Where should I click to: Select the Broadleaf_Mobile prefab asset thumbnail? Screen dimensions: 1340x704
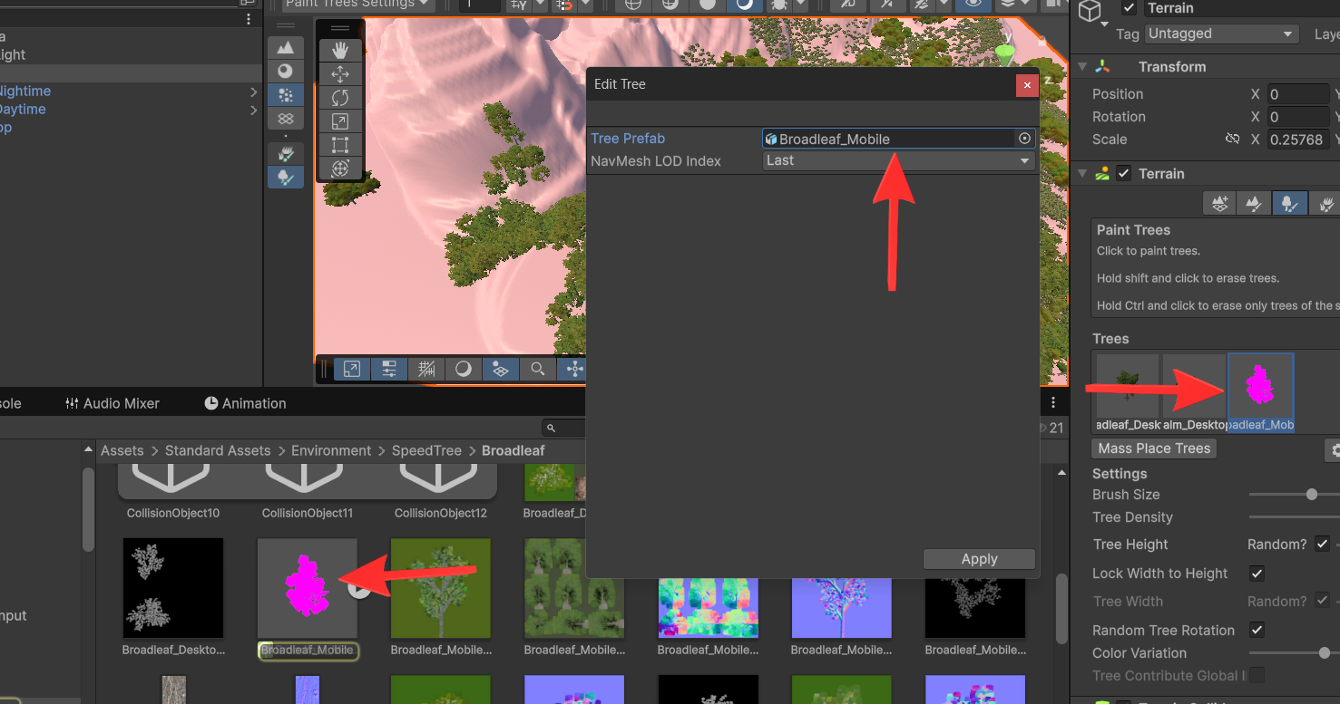tap(307, 588)
